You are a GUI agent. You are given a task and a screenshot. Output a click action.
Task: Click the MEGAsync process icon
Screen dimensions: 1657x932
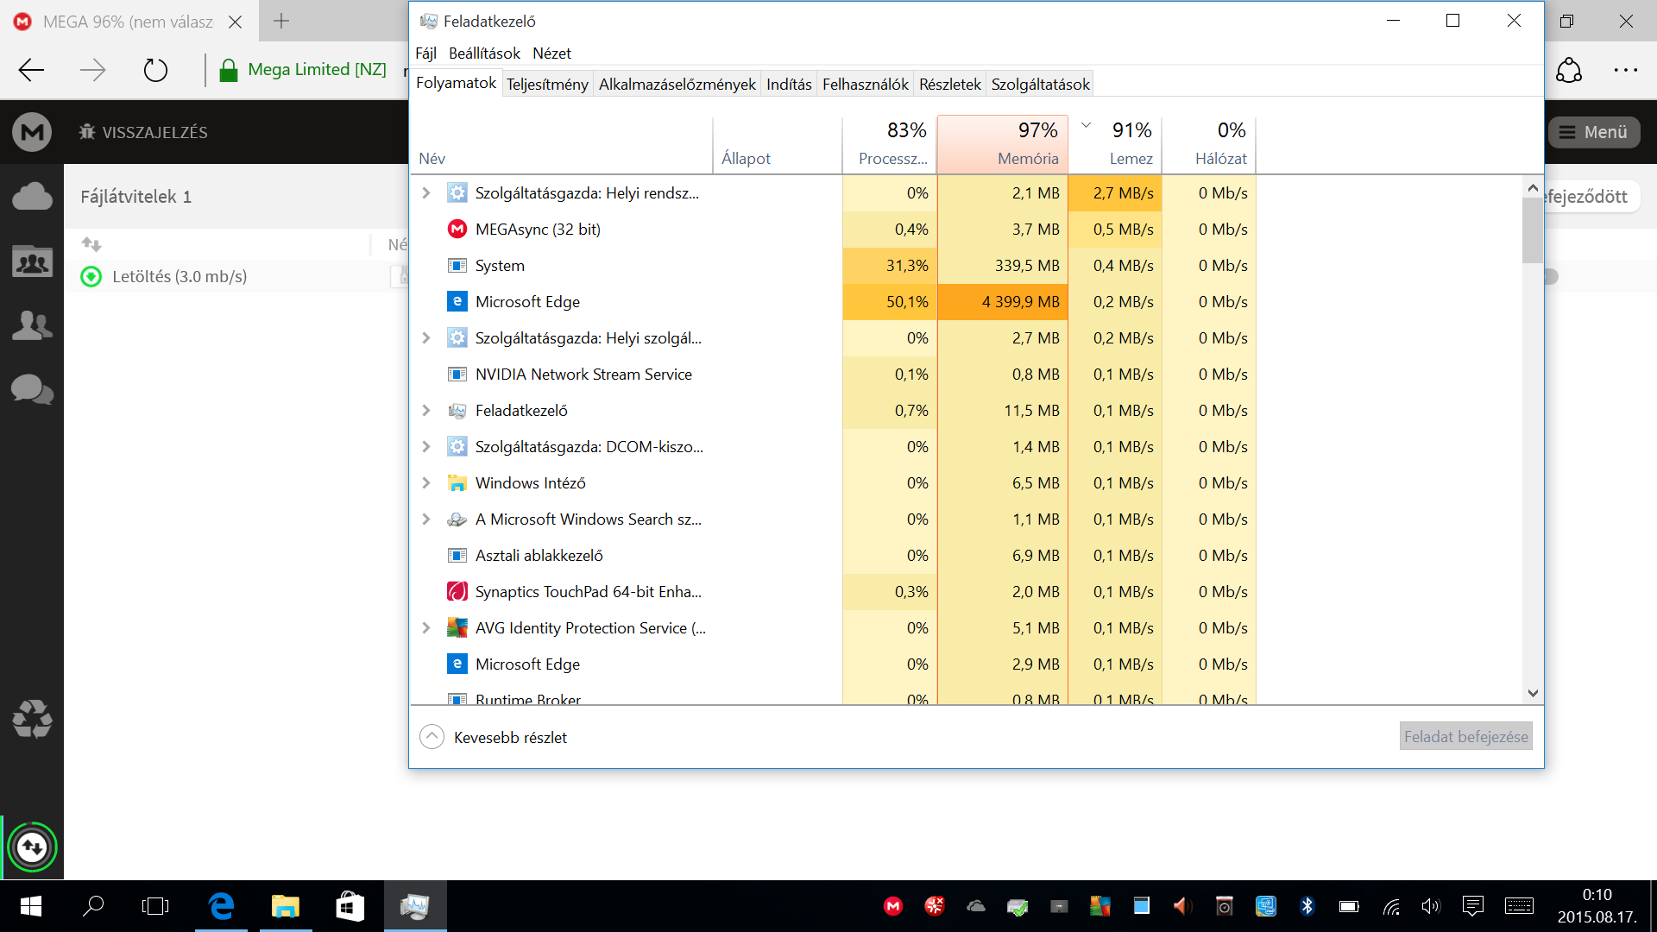(x=457, y=230)
